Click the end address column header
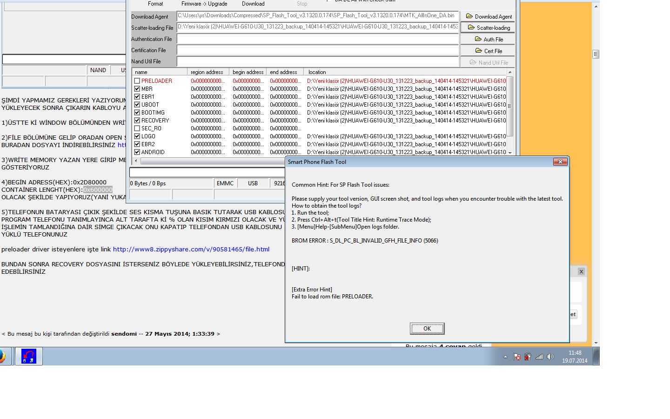The height and width of the screenshot is (419, 670). [x=285, y=72]
